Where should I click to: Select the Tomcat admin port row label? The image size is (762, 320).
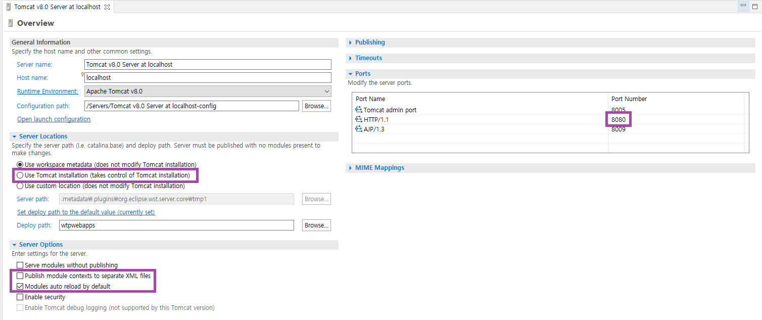[390, 110]
